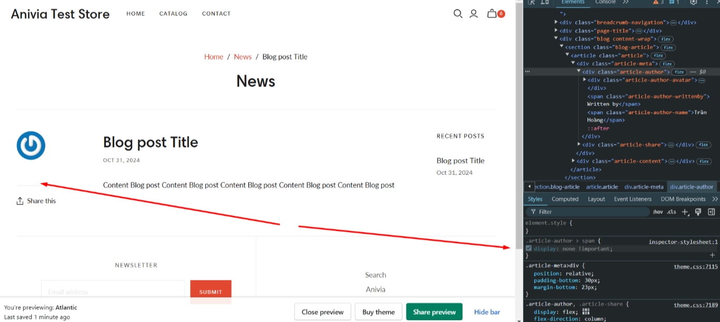Image resolution: width=720 pixels, height=322 pixels.
Task: Click the ellipsis beside selected article-author node
Action: pos(528,72)
